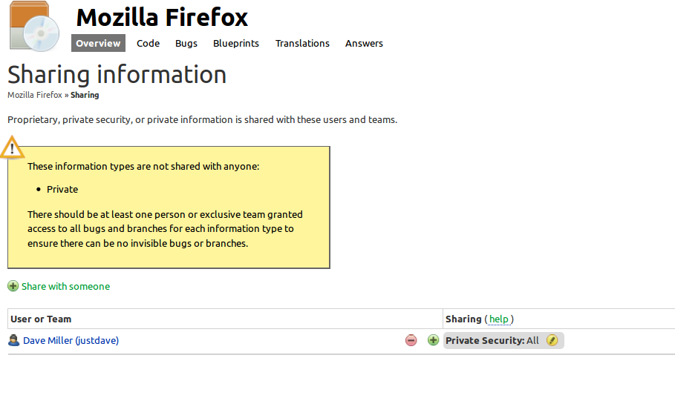Remove Dave Miller's sharing via red minus
Viewport: 675px width, 395px height.
pos(411,340)
